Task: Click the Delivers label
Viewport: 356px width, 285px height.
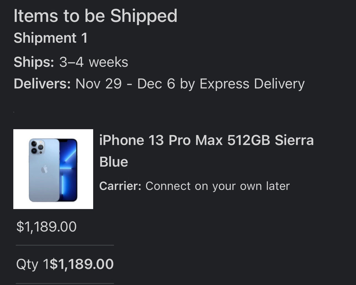Action: pyautogui.click(x=42, y=83)
